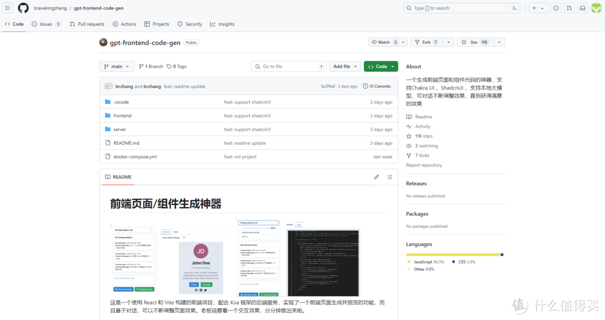Click the server folder icon
Screen dimensions: 605x320
pos(108,129)
